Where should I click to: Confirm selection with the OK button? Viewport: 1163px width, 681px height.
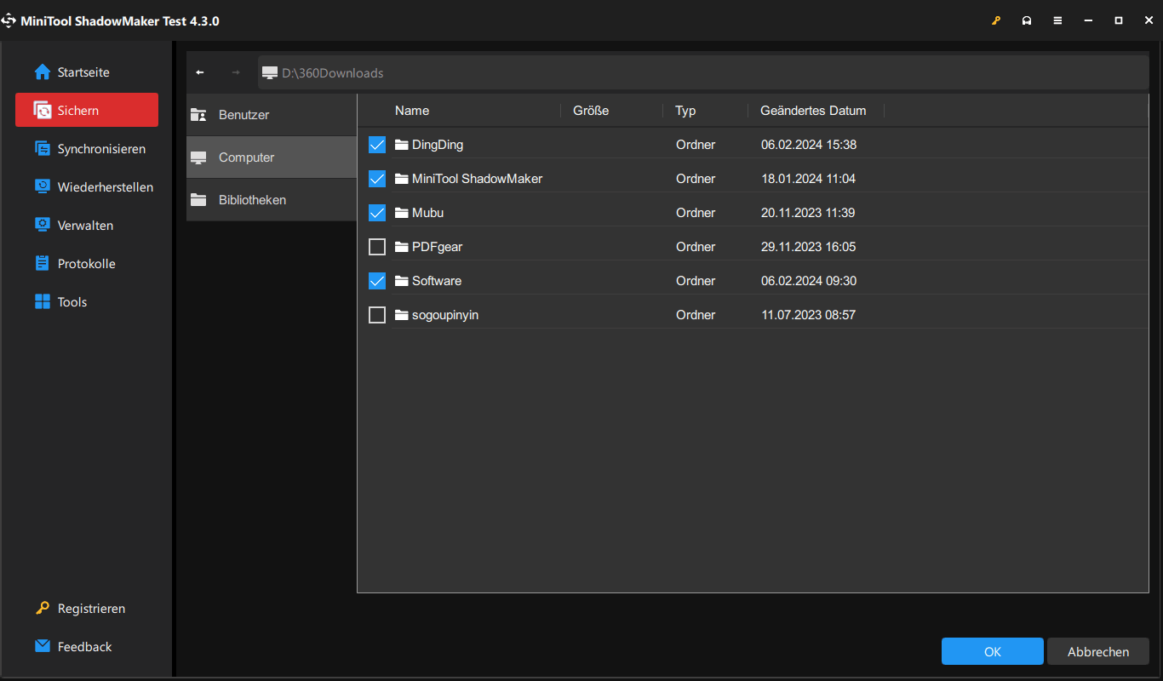[x=992, y=651]
